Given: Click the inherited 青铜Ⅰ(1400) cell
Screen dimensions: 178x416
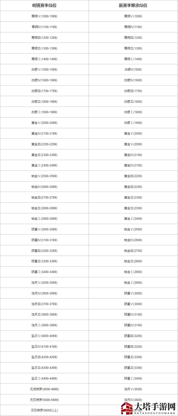Looking at the screenshot, I should pyautogui.click(x=133, y=59).
